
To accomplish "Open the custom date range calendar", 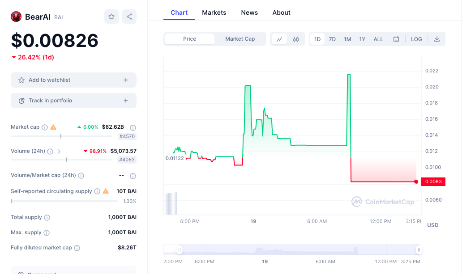I will (396, 39).
